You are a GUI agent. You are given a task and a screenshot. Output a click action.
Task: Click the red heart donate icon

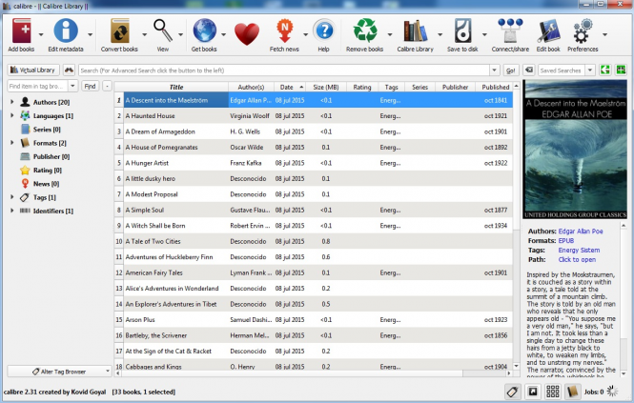[x=247, y=33]
